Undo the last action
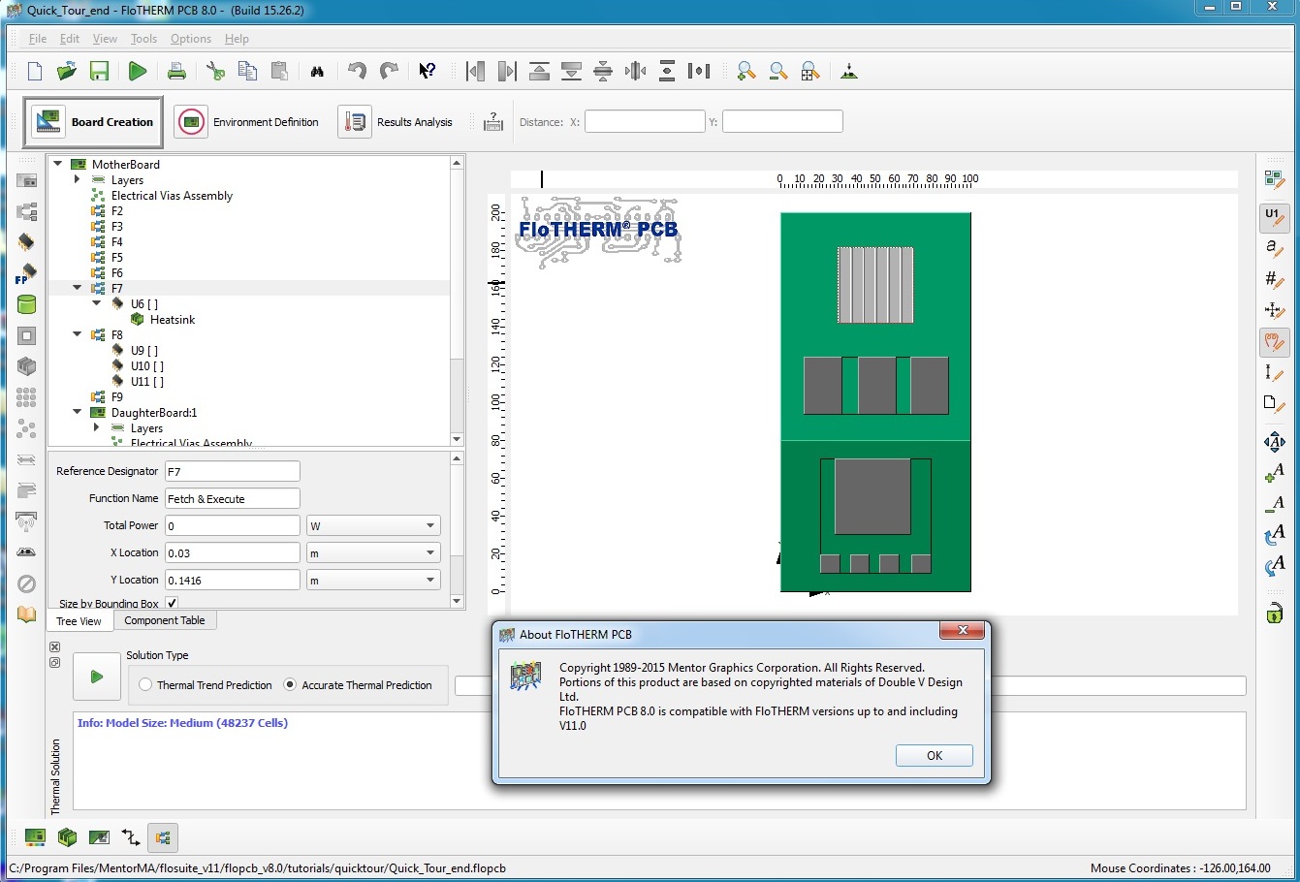This screenshot has width=1300, height=882. [357, 71]
